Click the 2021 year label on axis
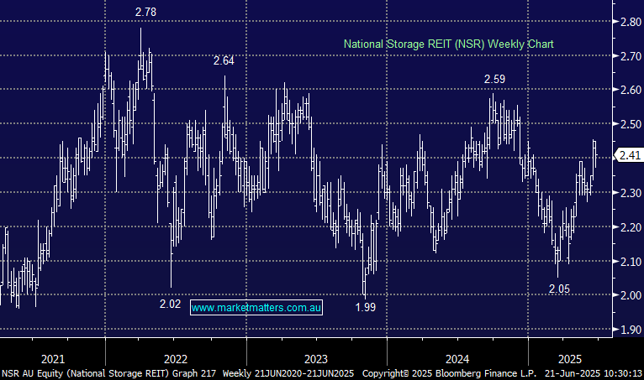The height and width of the screenshot is (380, 644). 53,359
